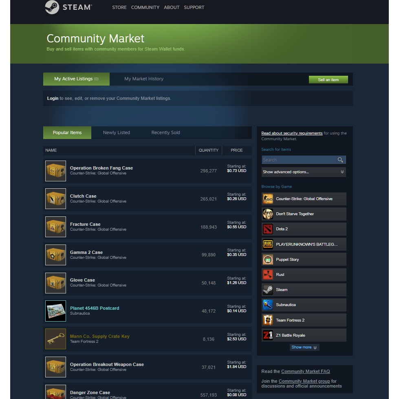The width and height of the screenshot is (399, 399).
Task: Open Operation Breakout Weapon Case listing name
Action: 107,364
